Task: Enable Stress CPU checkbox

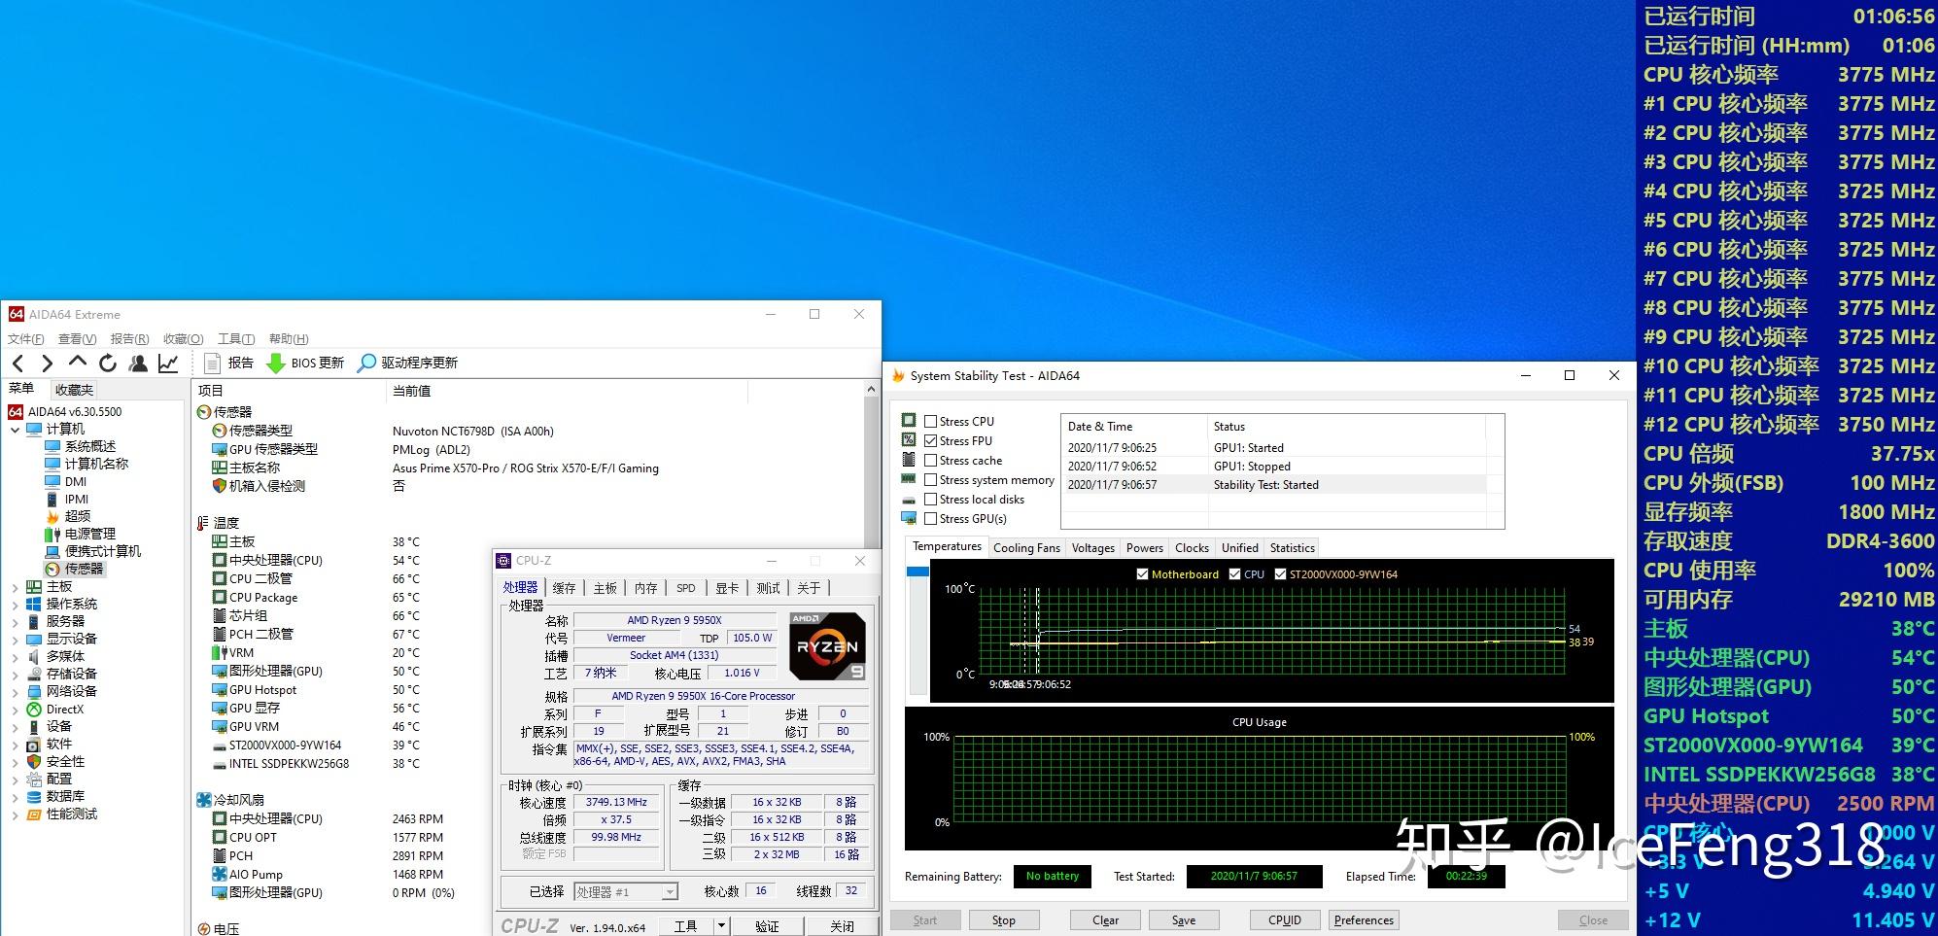Action: 931,422
